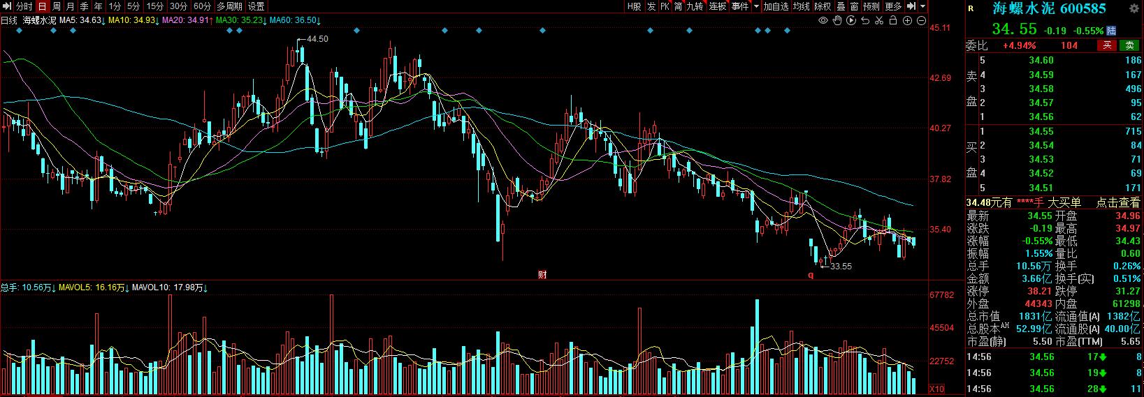Image resolution: width=1144 pixels, height=397 pixels.
Task: Click the blue 陆 badge next to -0.55%
Action: [x=1112, y=31]
